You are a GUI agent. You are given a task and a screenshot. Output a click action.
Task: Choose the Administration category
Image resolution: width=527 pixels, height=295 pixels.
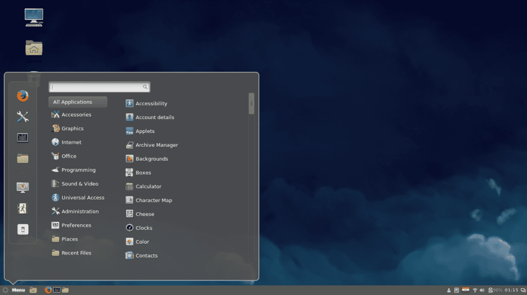80,211
